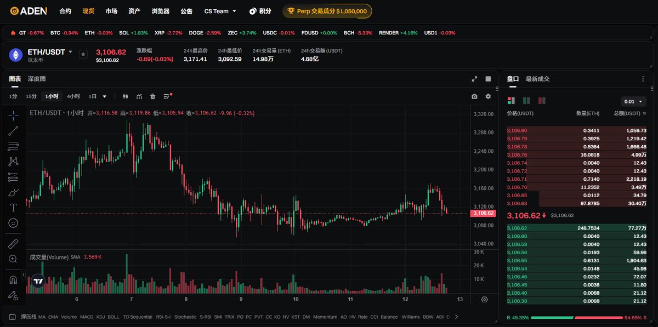Add the MACD indicator
The width and height of the screenshot is (658, 327).
87,317
